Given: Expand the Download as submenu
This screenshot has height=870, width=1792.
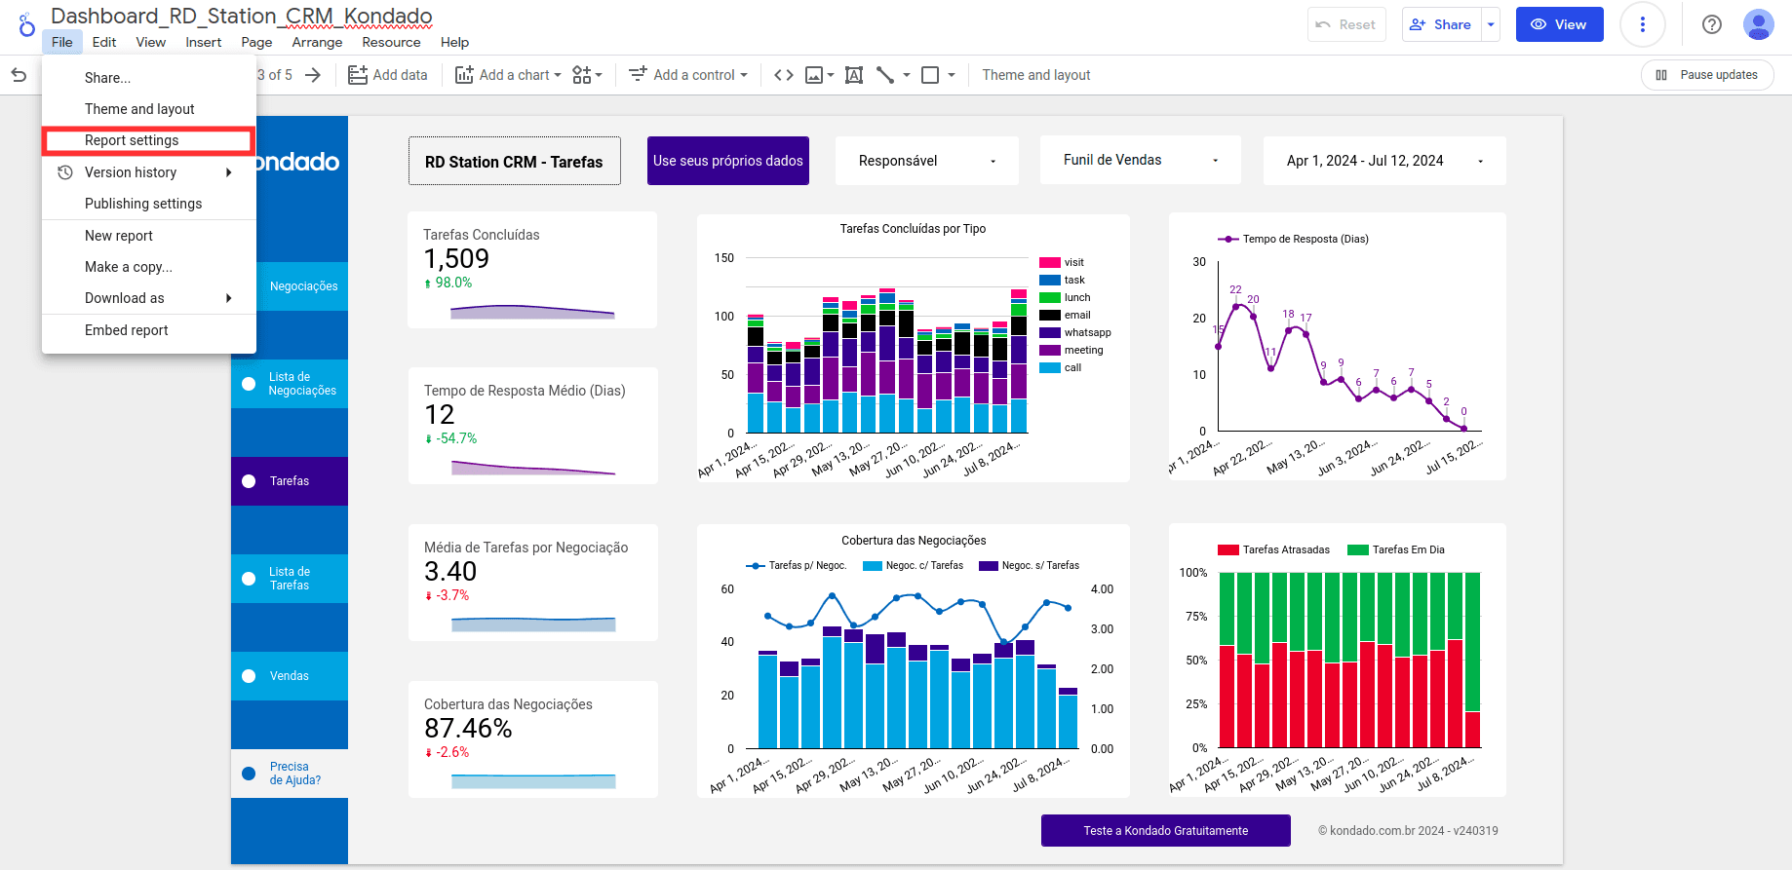Looking at the screenshot, I should tap(148, 298).
